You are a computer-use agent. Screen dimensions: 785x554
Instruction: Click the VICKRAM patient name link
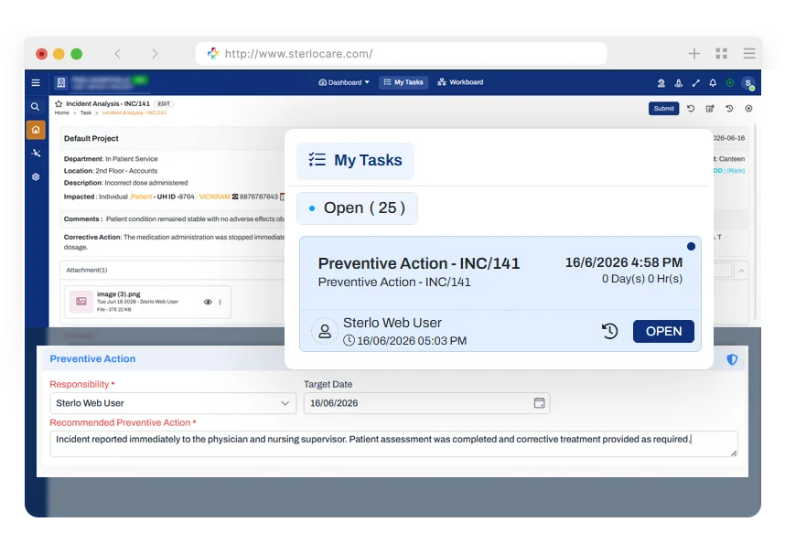[x=214, y=197]
